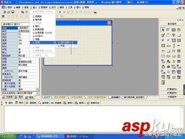Select the printer component icon

pos(168,67)
